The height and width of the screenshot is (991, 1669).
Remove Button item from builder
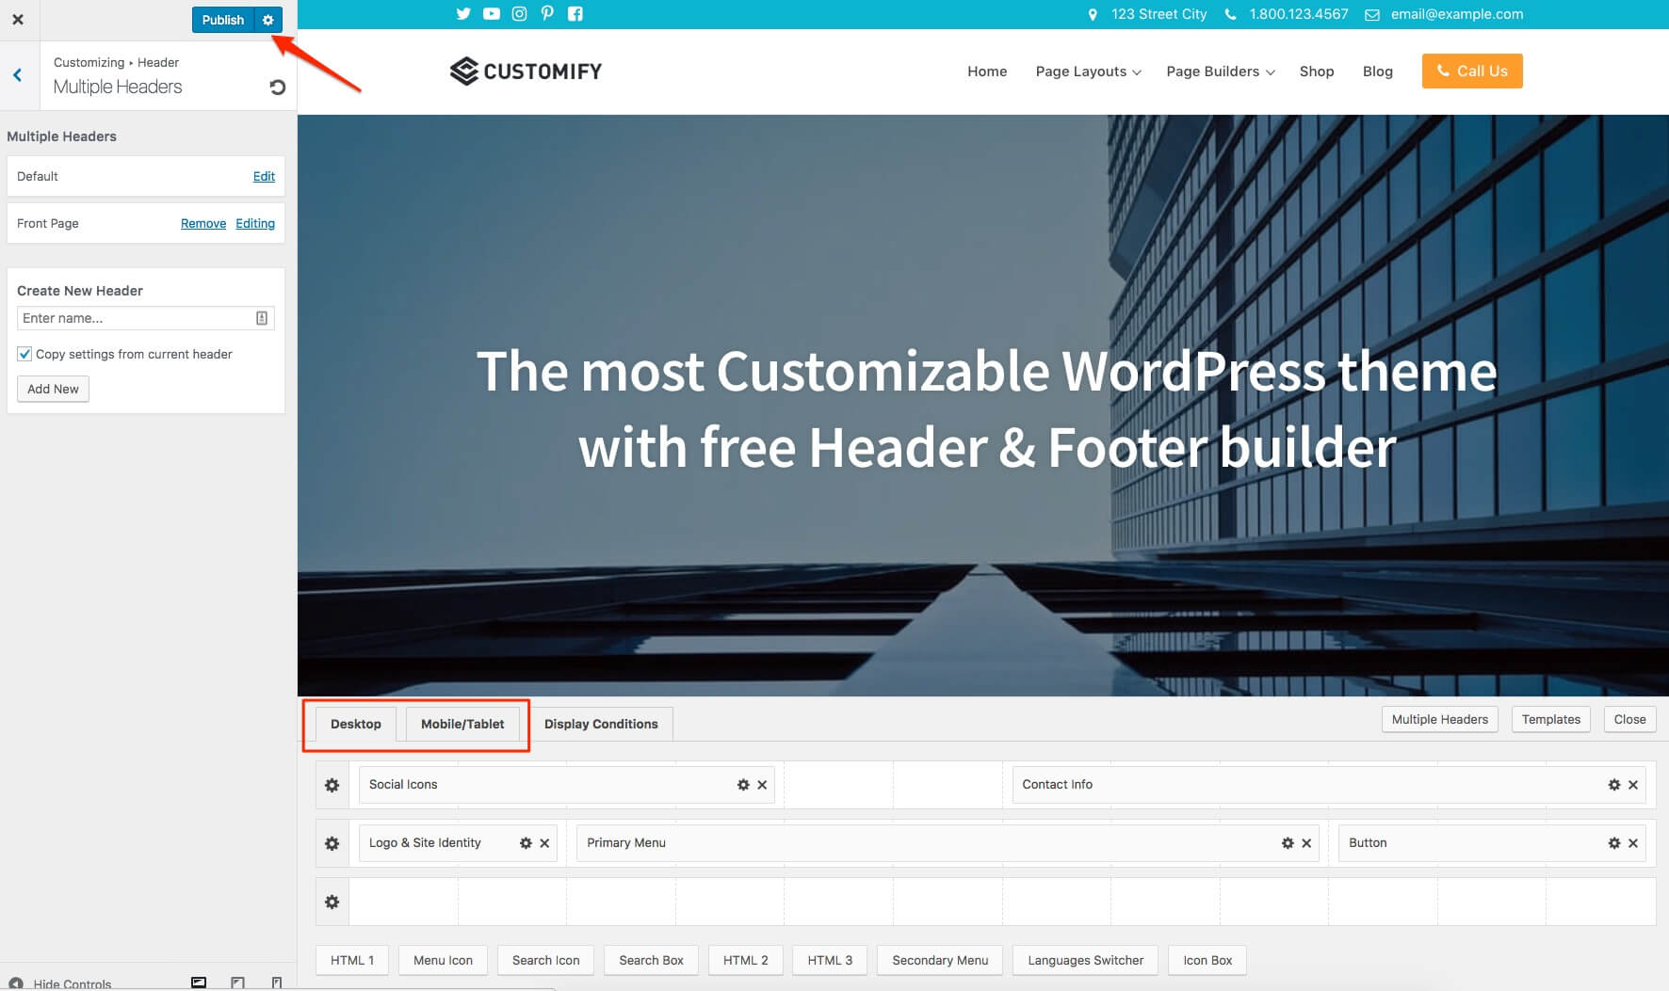pos(1633,843)
